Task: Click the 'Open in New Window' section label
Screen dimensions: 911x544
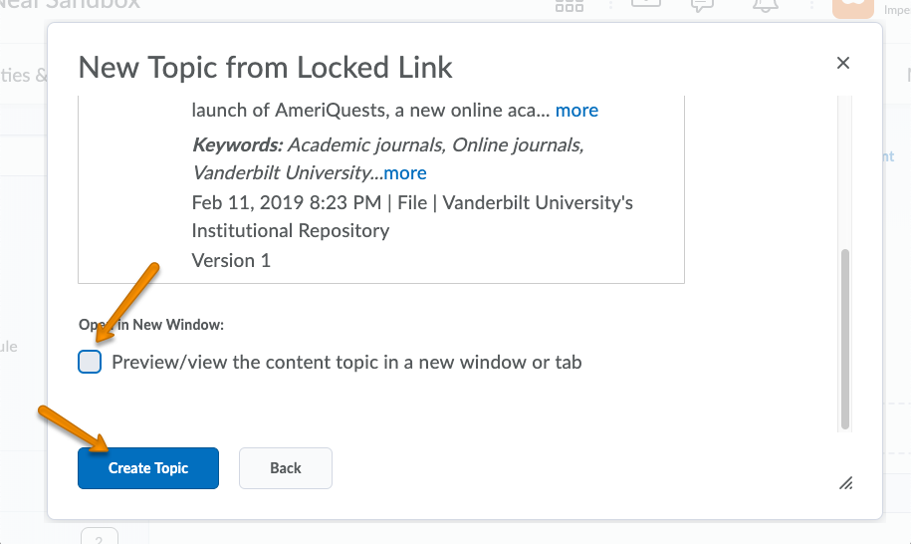Action: coord(151,325)
